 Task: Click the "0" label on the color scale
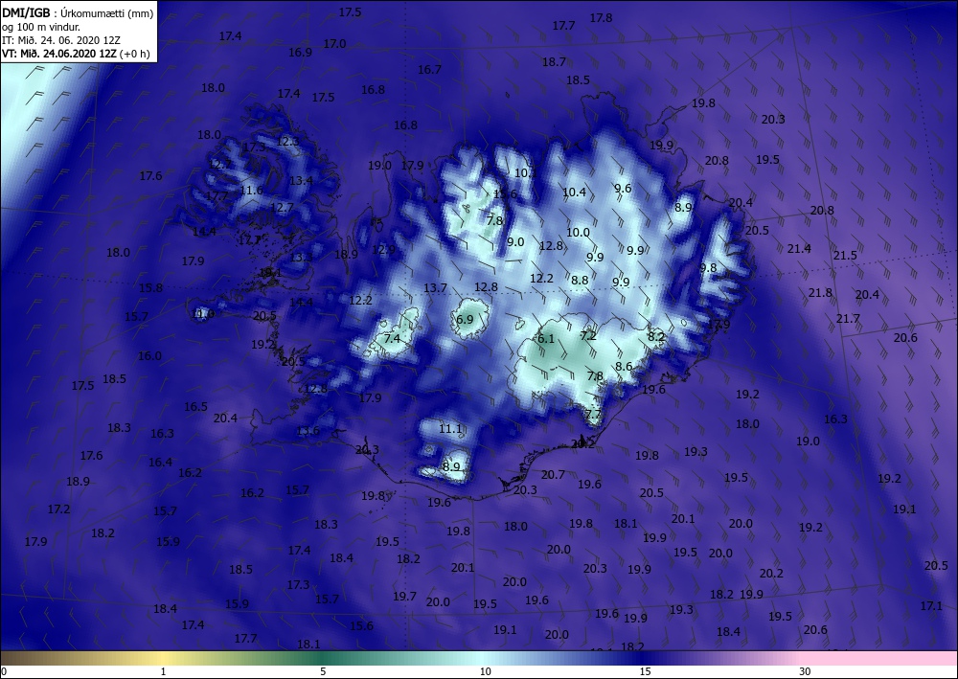(x=4, y=671)
